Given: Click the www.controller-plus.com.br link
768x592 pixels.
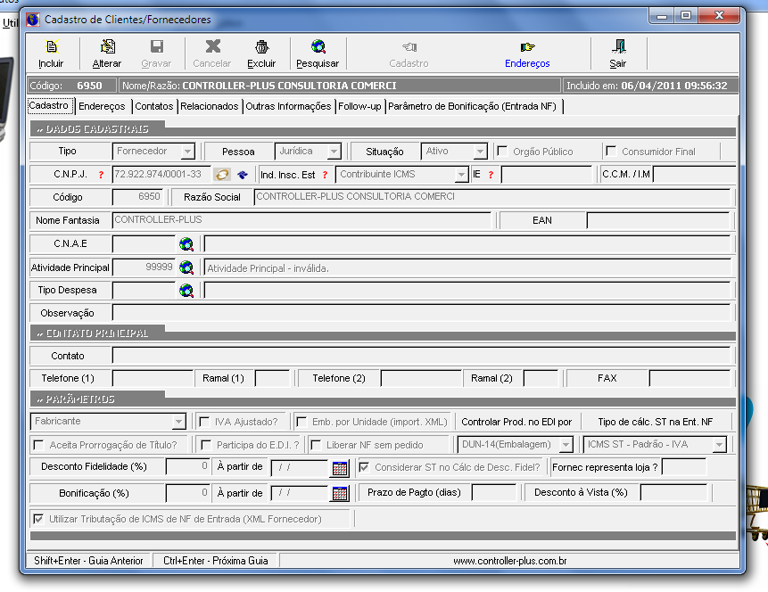Looking at the screenshot, I should pyautogui.click(x=510, y=561).
